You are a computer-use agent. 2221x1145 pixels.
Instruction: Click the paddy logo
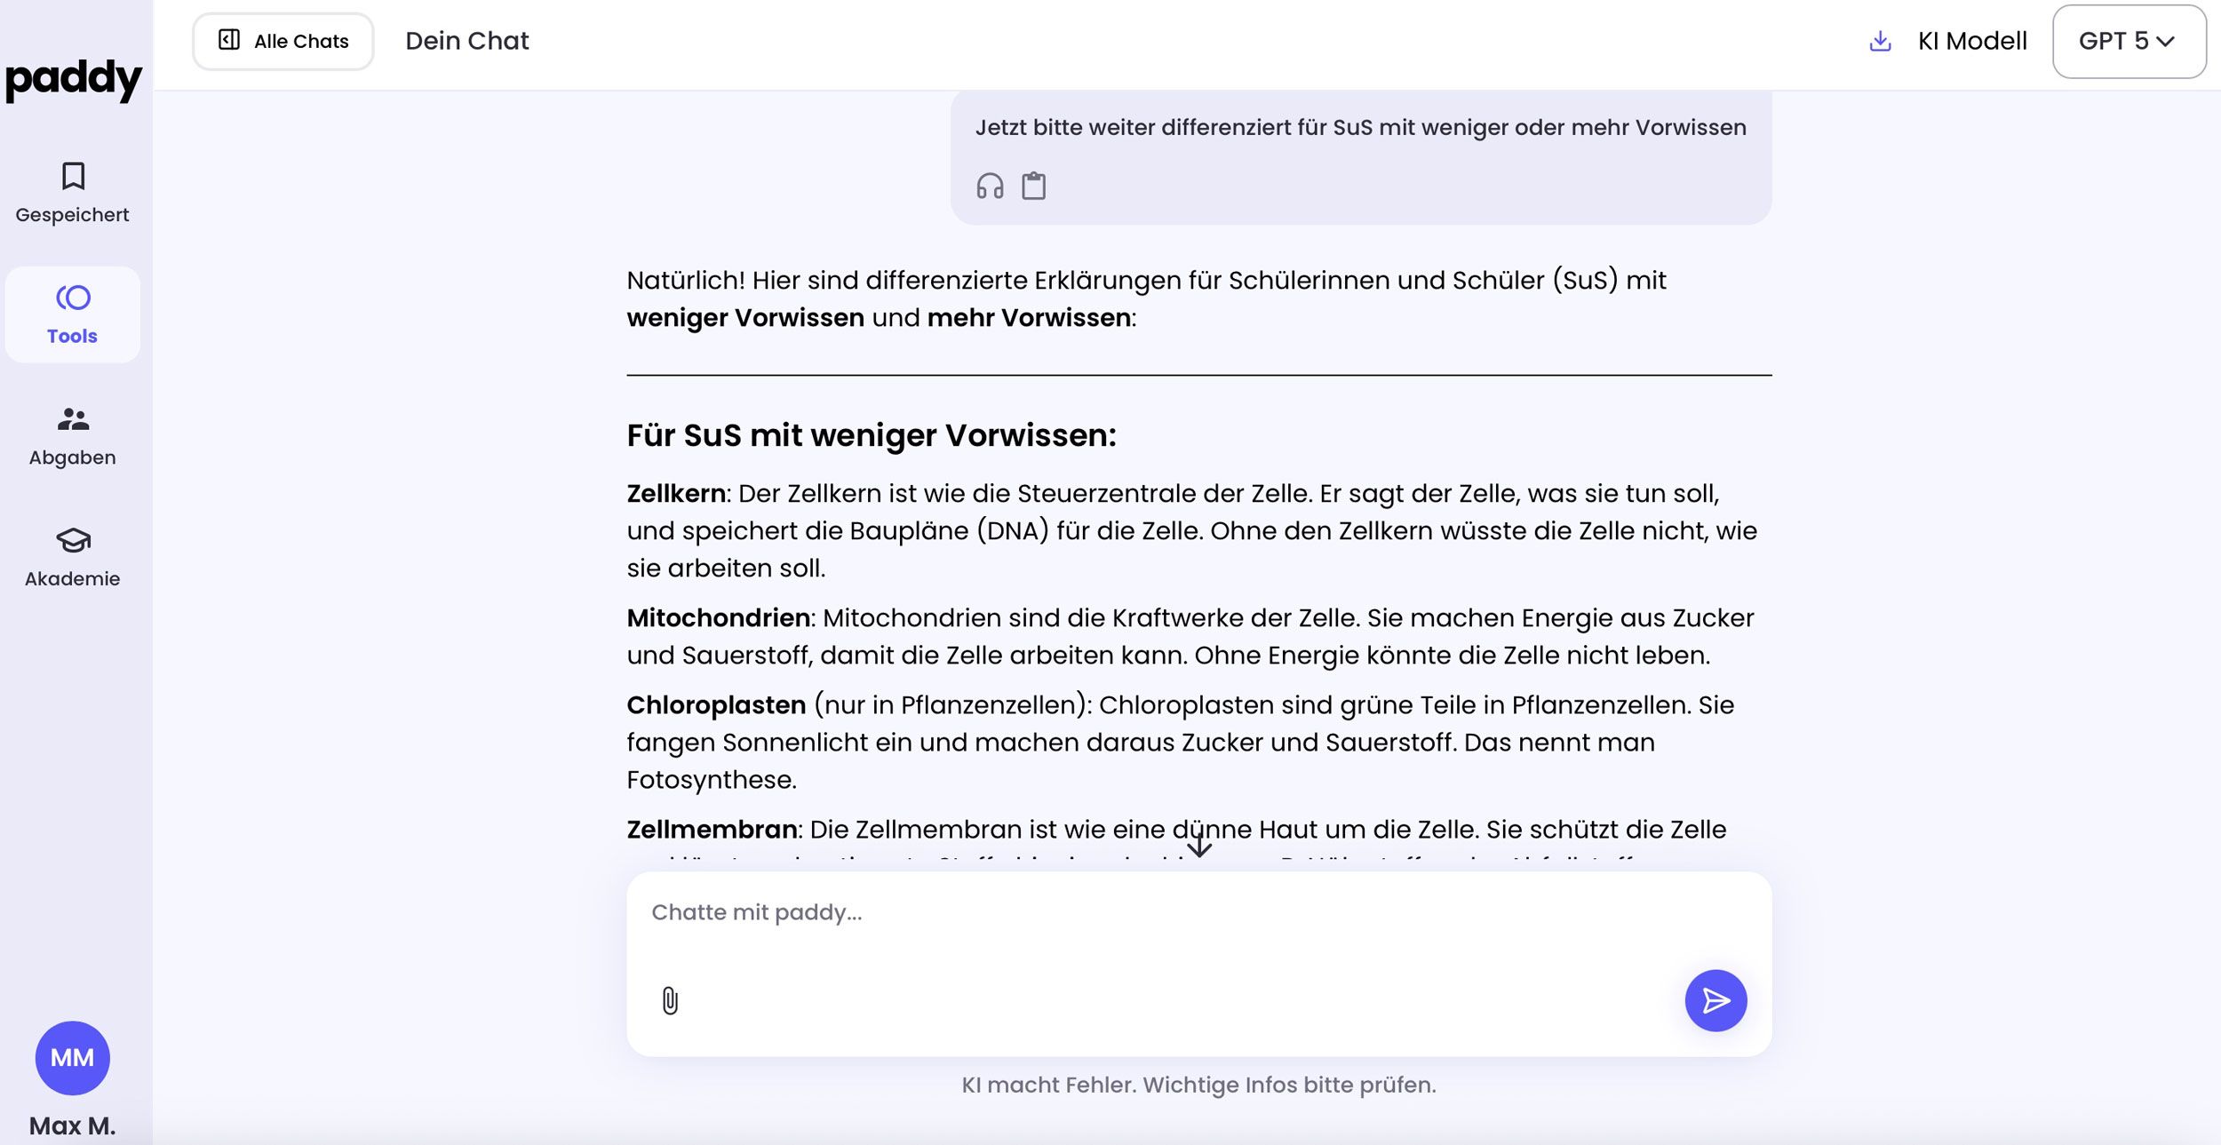pyautogui.click(x=73, y=80)
